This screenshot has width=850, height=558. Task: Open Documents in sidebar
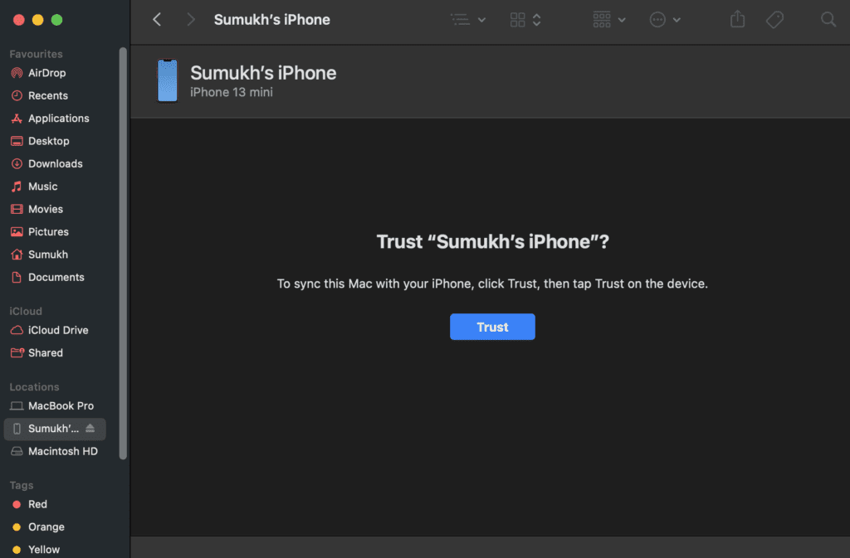[x=54, y=278]
